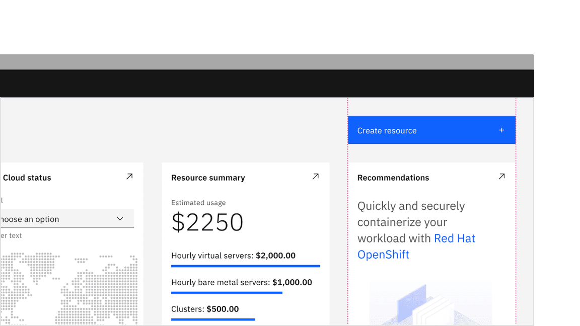This screenshot has width=580, height=326.
Task: Click the arrow icon on Cloud status card
Action: (x=129, y=177)
